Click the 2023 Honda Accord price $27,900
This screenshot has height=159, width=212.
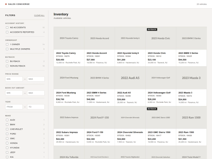click(91, 60)
